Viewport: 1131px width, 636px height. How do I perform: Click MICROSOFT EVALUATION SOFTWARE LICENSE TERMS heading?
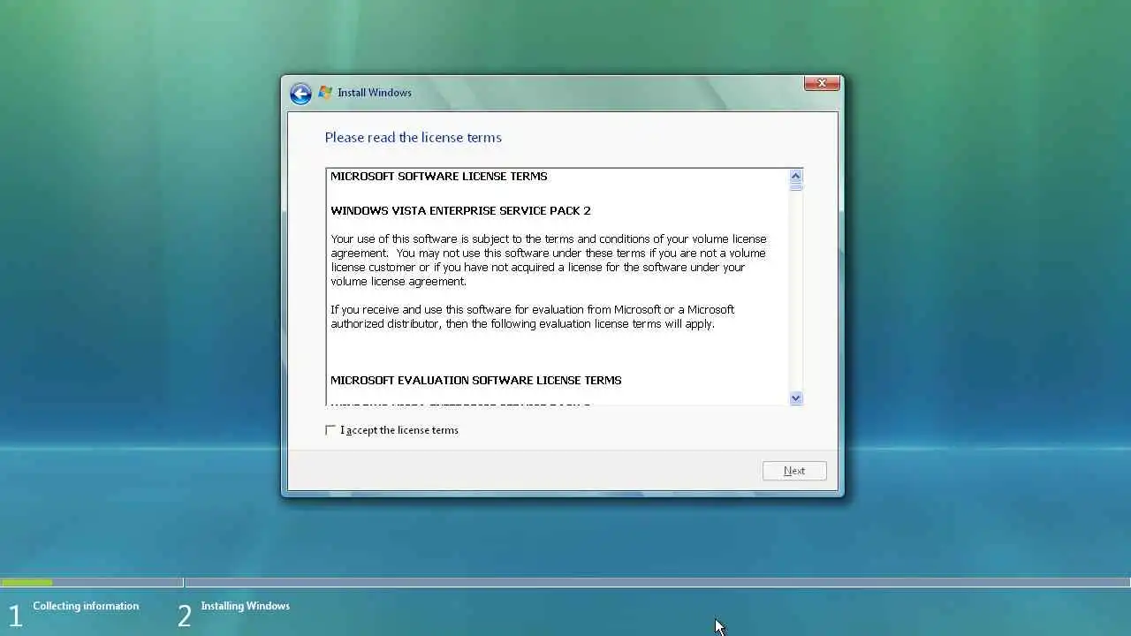[x=476, y=380]
